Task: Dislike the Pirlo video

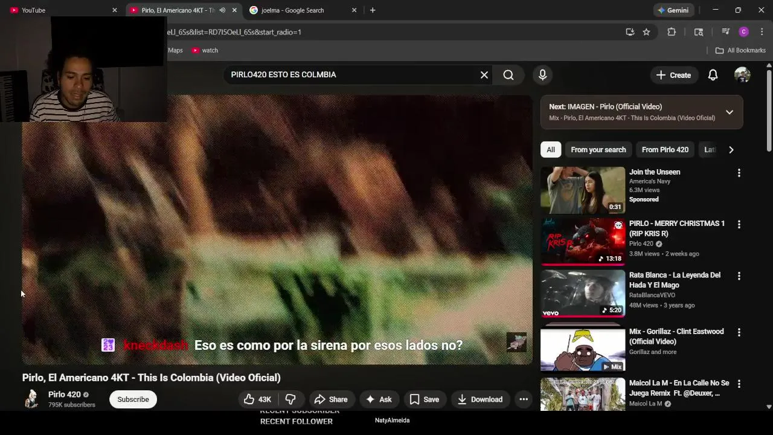Action: tap(290, 399)
